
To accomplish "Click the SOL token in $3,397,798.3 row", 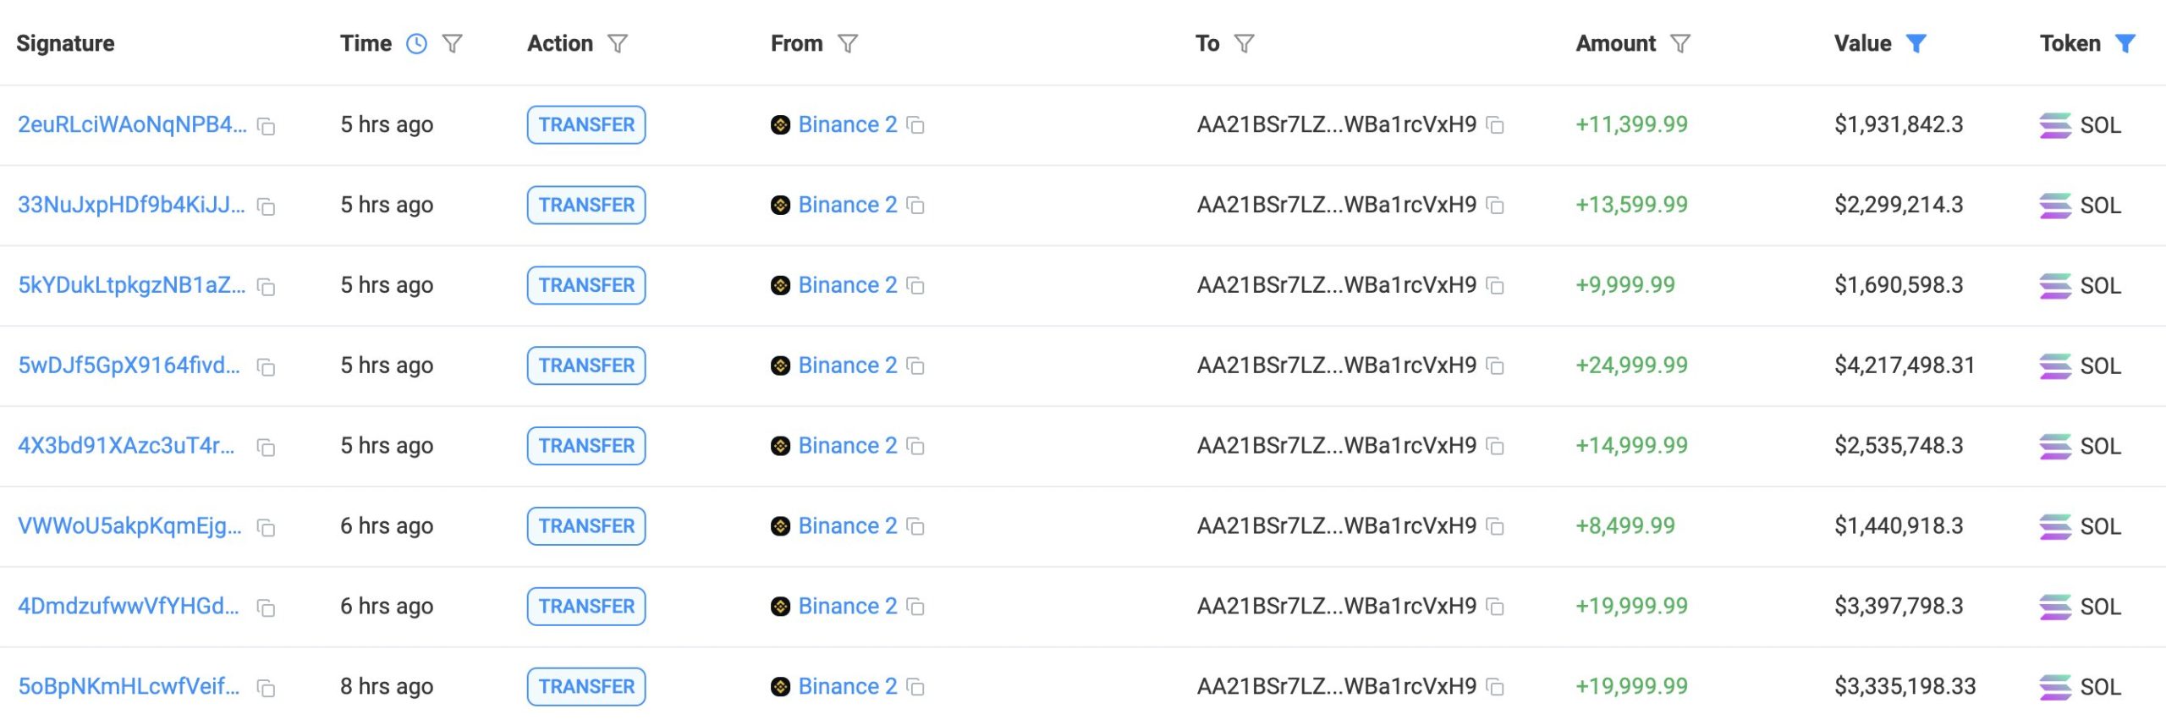I will pos(2099,607).
